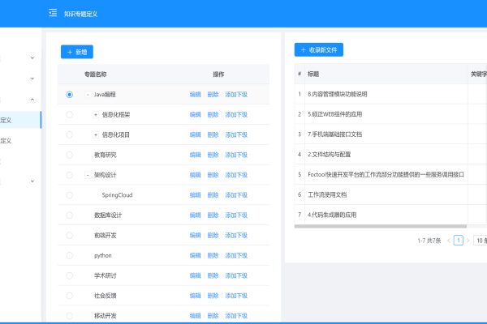Collapse the sidebar with the menu fold icon
487x324 pixels.
pos(53,13)
